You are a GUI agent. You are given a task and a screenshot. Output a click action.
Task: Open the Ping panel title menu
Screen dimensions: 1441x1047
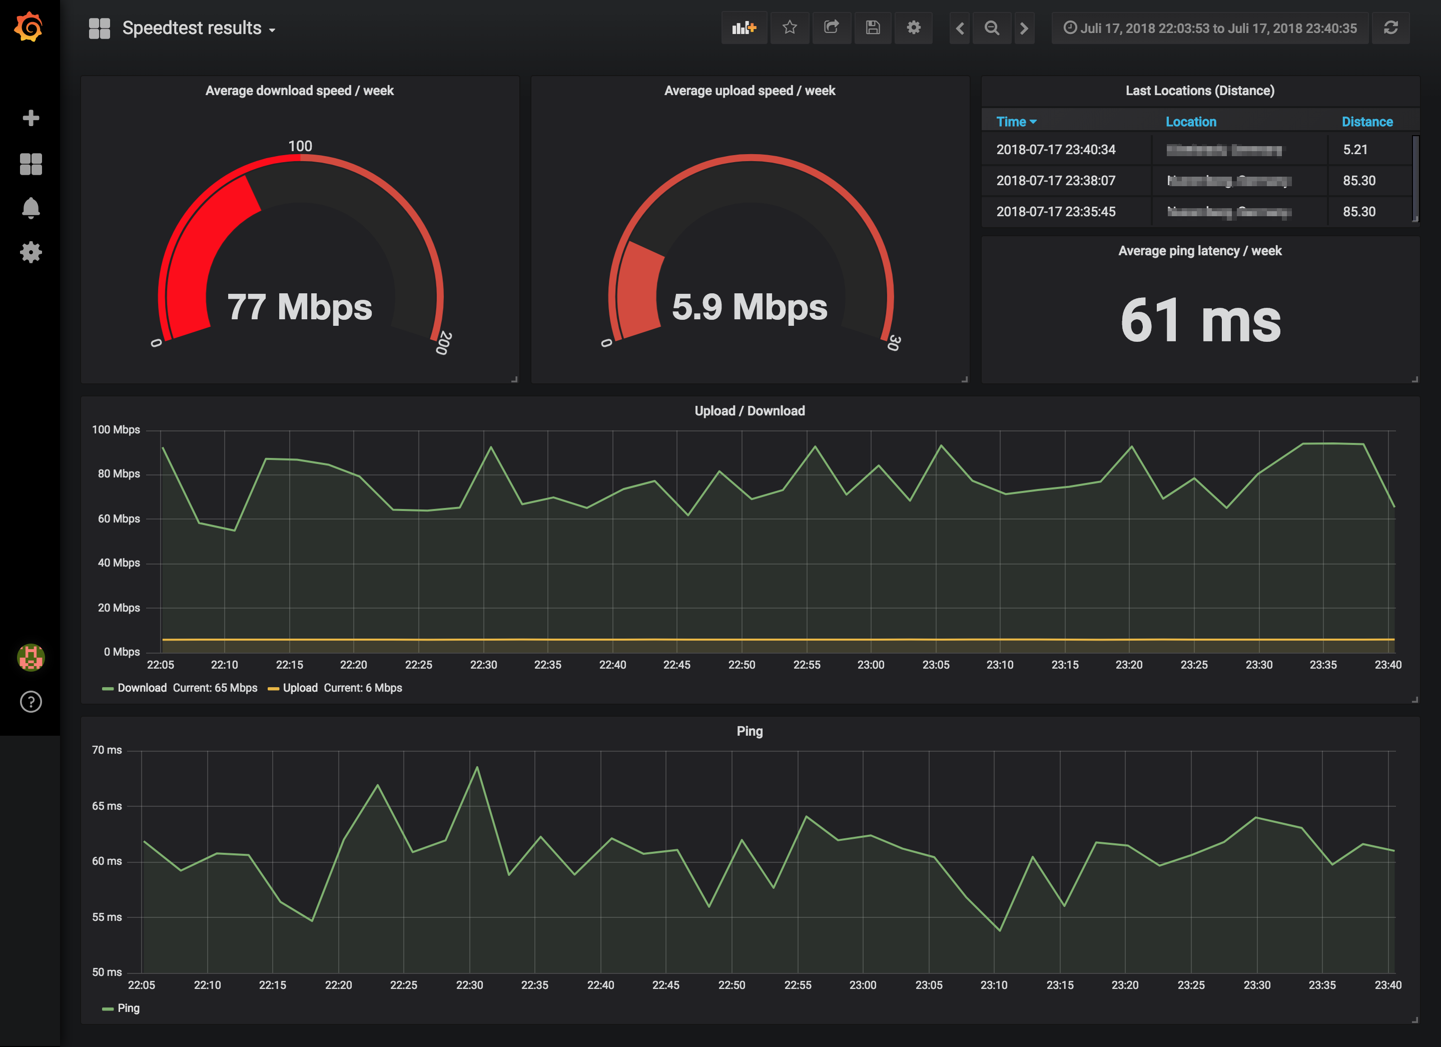750,731
